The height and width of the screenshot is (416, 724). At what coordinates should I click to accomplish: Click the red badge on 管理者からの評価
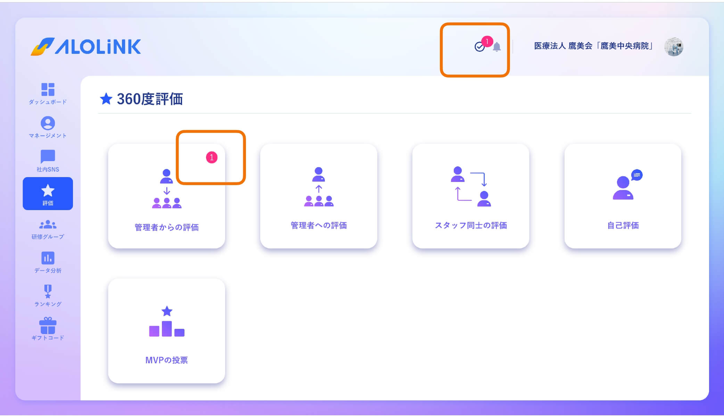click(x=211, y=157)
